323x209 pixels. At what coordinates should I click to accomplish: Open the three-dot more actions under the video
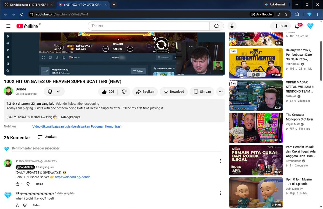click(221, 92)
